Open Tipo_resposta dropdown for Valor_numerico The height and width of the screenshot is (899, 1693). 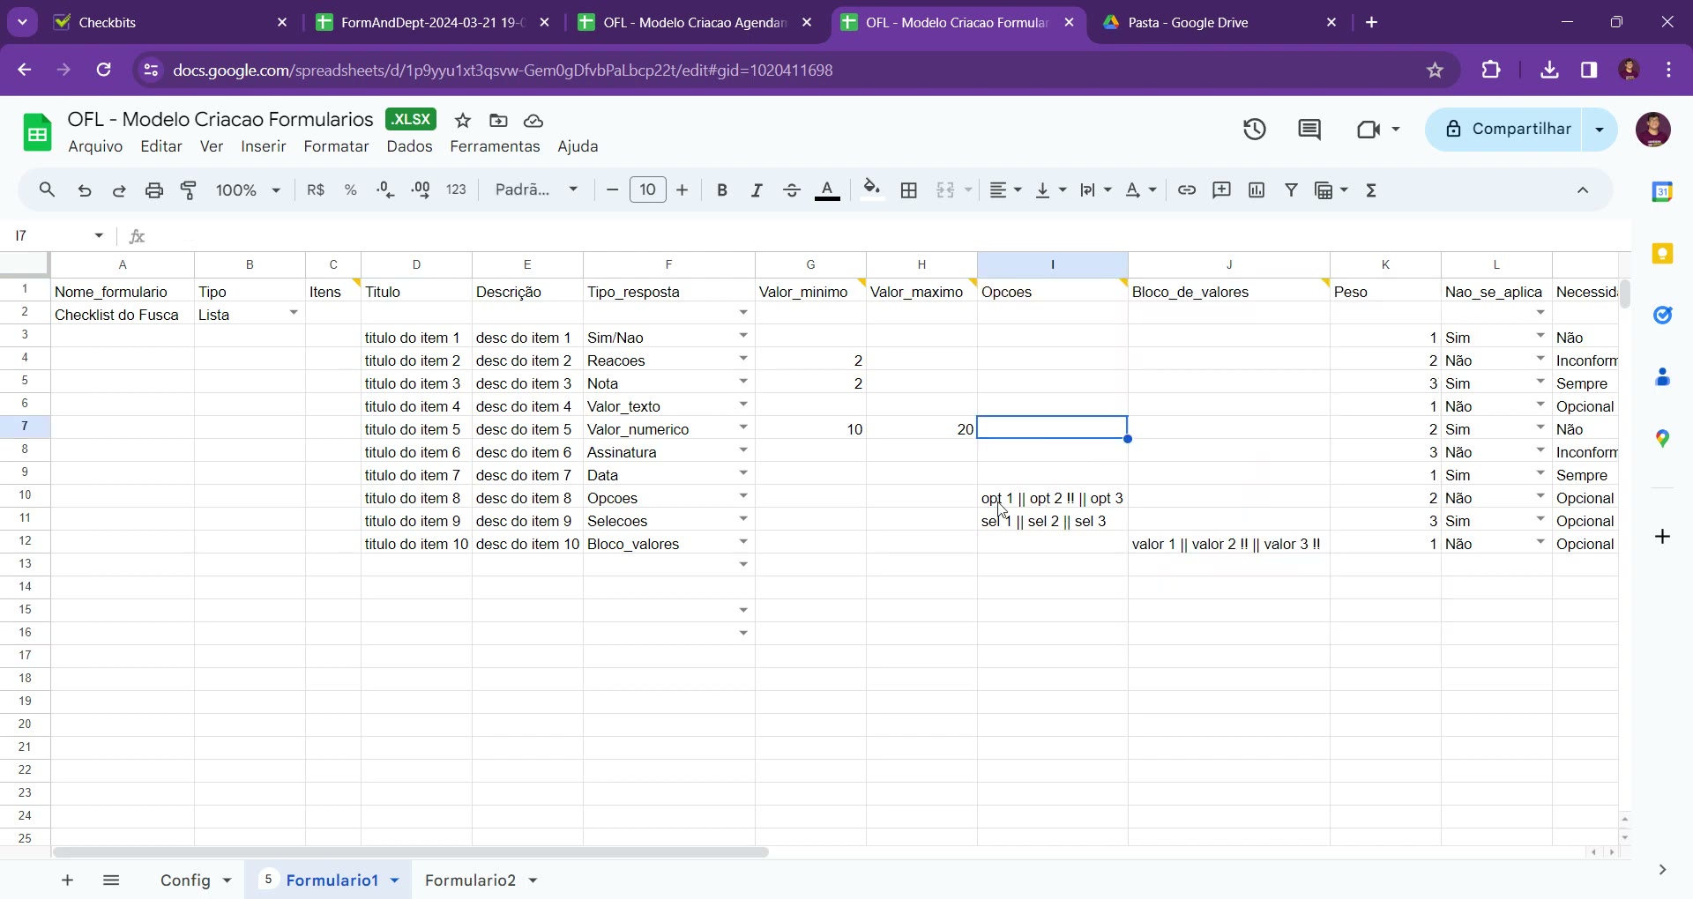click(x=743, y=427)
